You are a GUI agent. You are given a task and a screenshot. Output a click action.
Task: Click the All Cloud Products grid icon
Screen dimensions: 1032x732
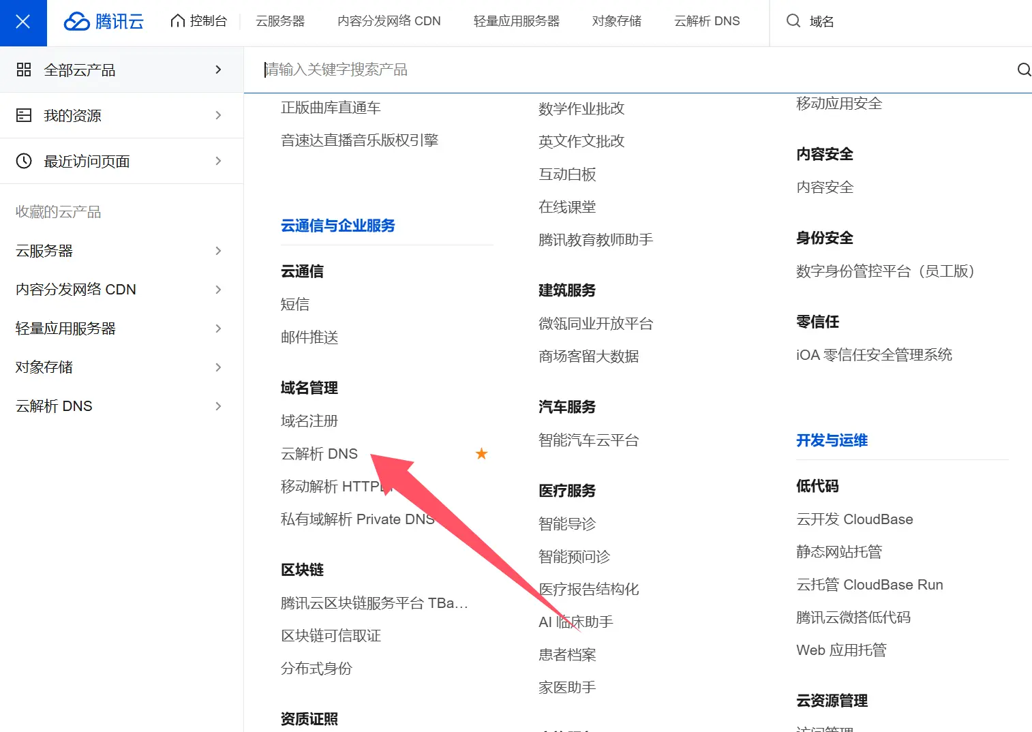pos(24,70)
